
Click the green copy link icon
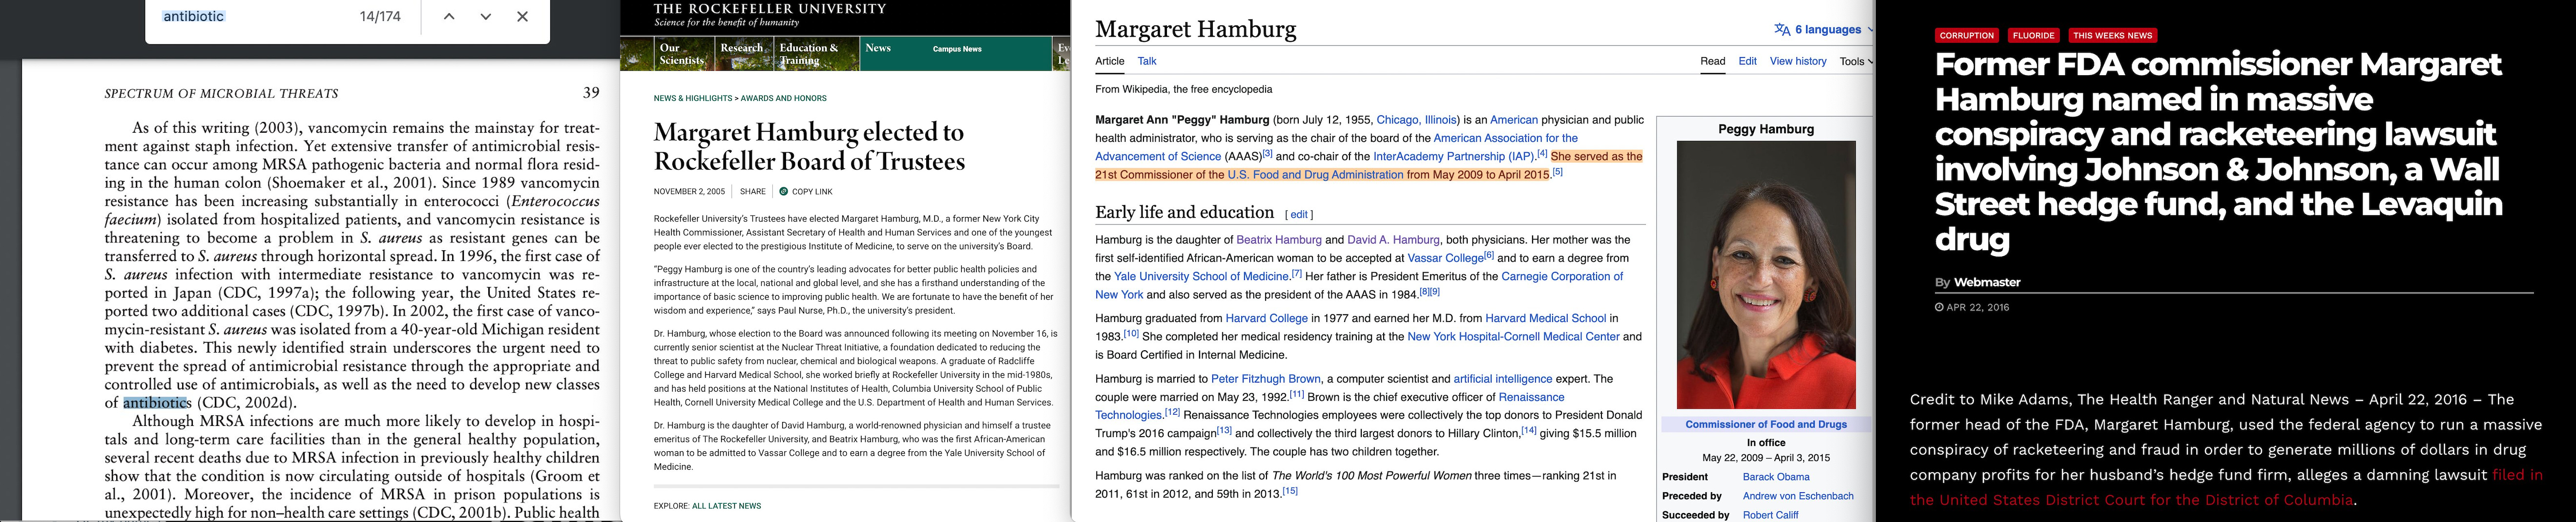(784, 191)
